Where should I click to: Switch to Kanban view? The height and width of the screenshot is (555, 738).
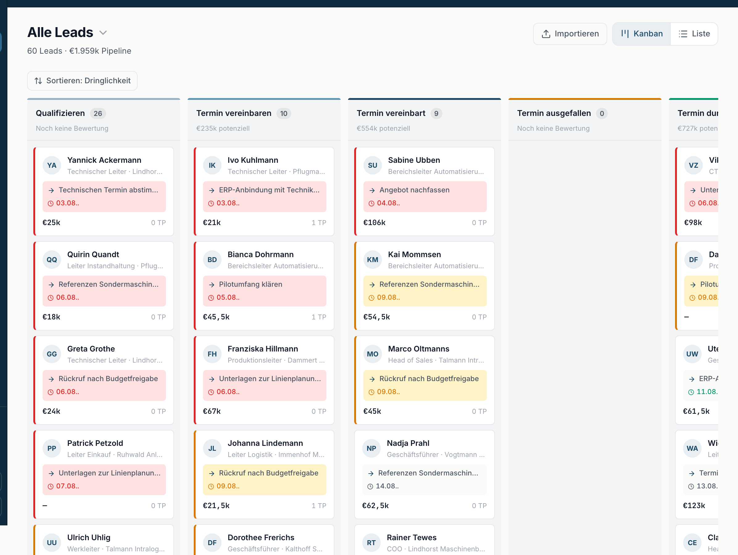point(641,34)
